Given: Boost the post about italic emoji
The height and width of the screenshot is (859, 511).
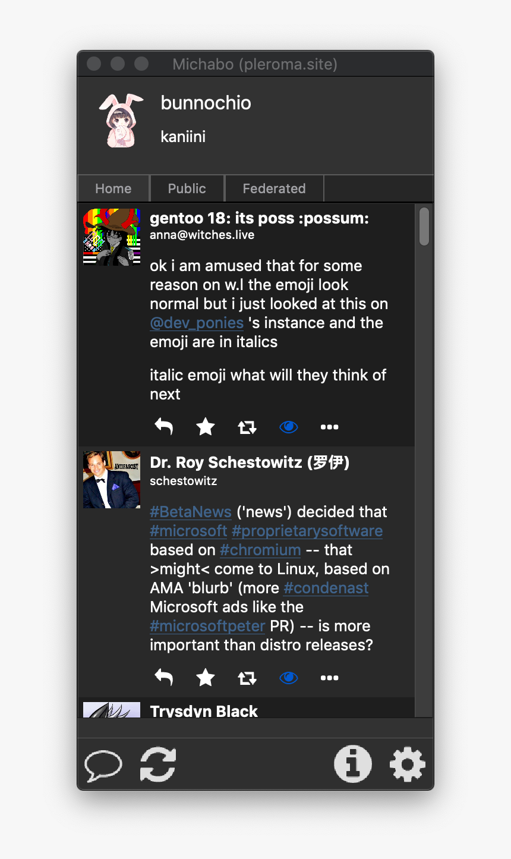Looking at the screenshot, I should tap(247, 426).
